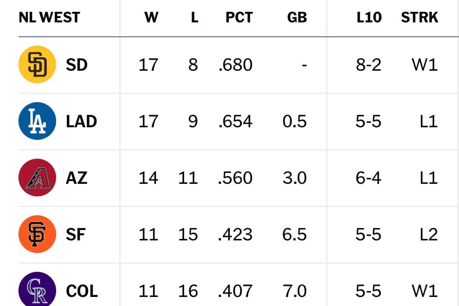This screenshot has height=306, width=459.
Task: Open the COL team link
Action: coord(82,291)
